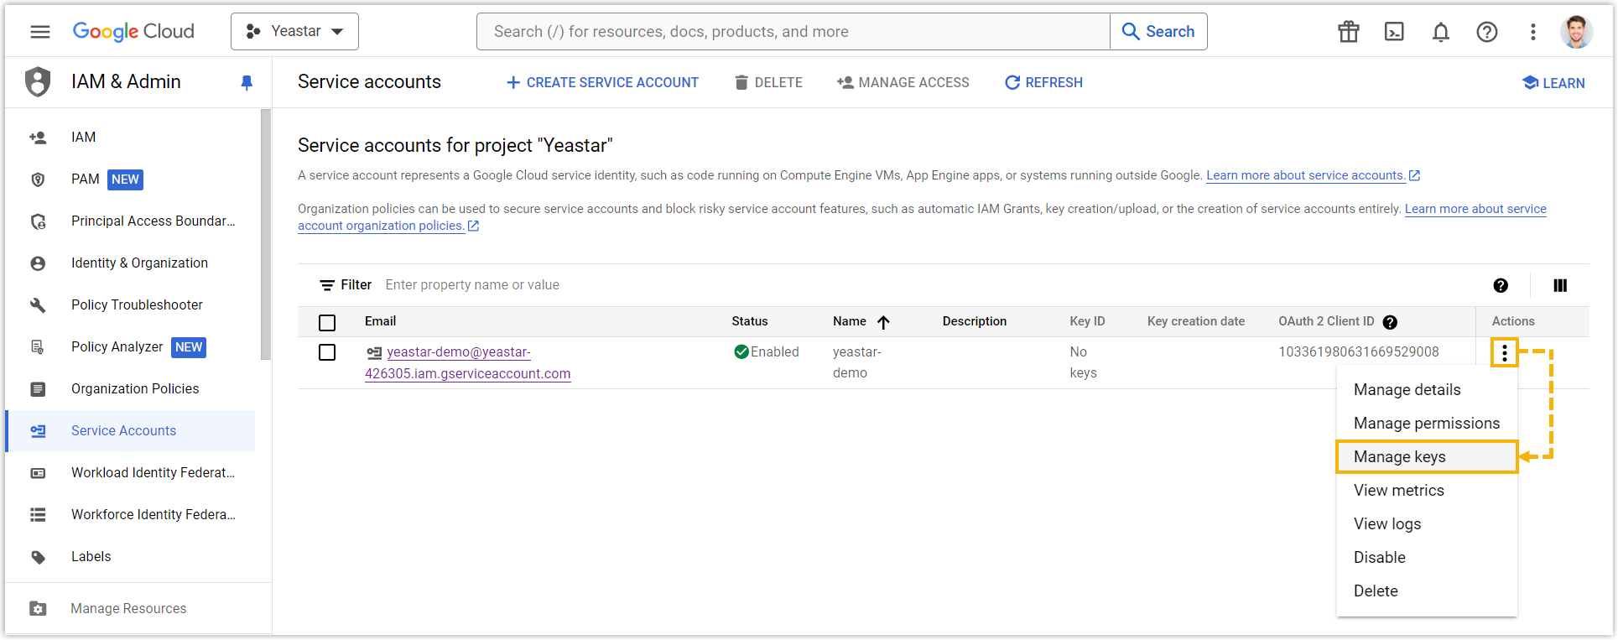Click the column display options icon
Viewport: 1618px width, 640px height.
coord(1559,285)
